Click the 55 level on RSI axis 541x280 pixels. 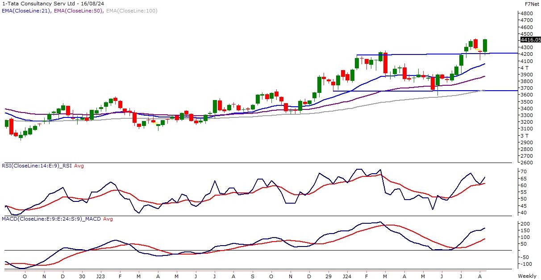pos(524,192)
